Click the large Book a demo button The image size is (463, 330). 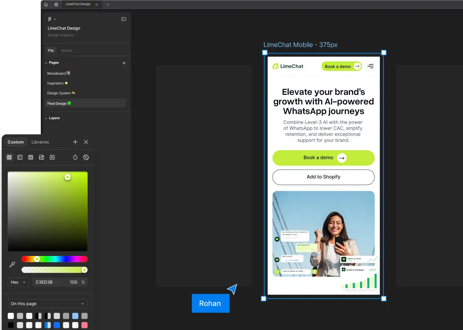coord(323,158)
